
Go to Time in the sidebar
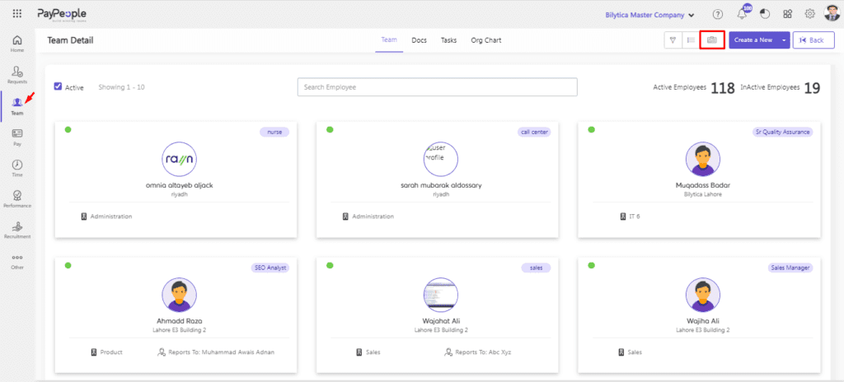pyautogui.click(x=17, y=168)
